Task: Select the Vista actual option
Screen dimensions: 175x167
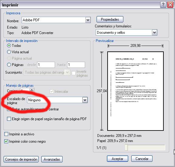Action: [9, 52]
